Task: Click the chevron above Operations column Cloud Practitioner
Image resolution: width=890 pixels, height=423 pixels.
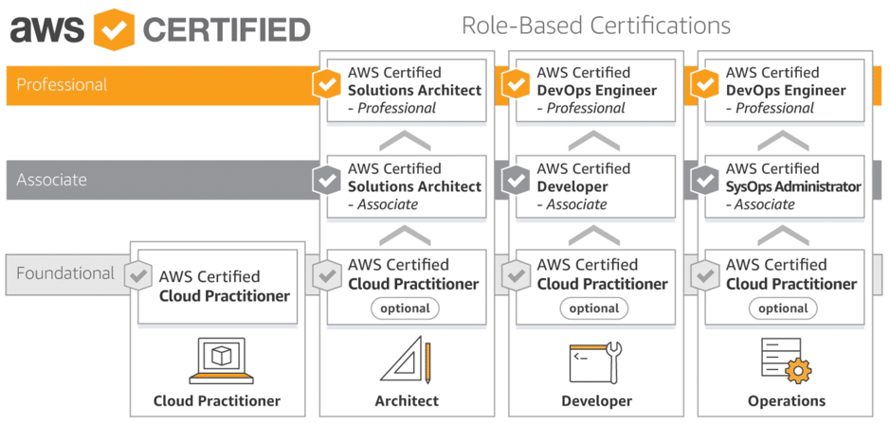Action: [784, 236]
